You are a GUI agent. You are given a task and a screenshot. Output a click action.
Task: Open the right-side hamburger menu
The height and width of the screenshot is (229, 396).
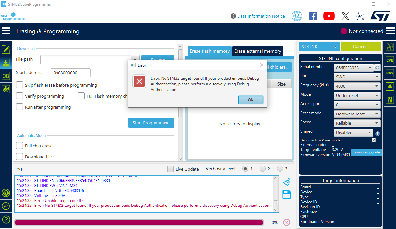pos(390,31)
